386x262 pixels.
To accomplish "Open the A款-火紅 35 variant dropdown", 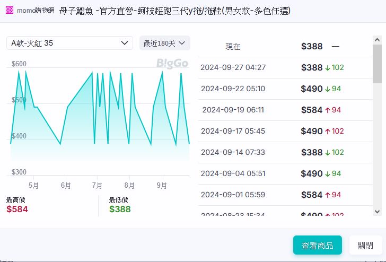I will click(x=69, y=43).
